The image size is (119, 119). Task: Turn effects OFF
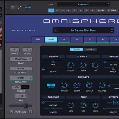110,103
